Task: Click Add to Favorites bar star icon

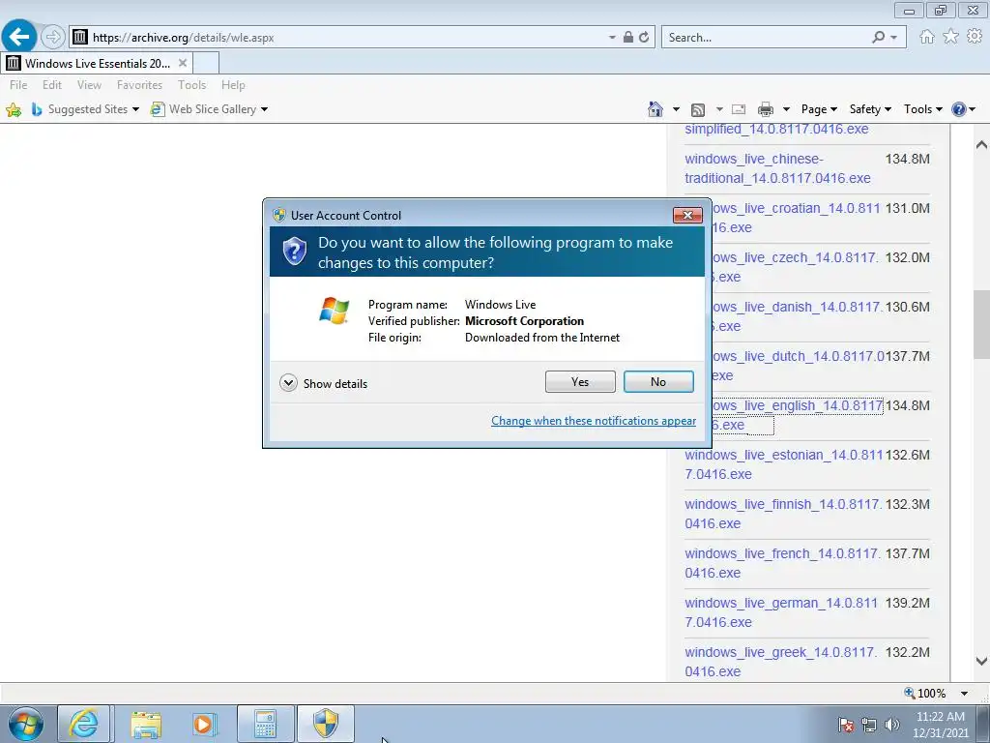Action: (x=14, y=110)
